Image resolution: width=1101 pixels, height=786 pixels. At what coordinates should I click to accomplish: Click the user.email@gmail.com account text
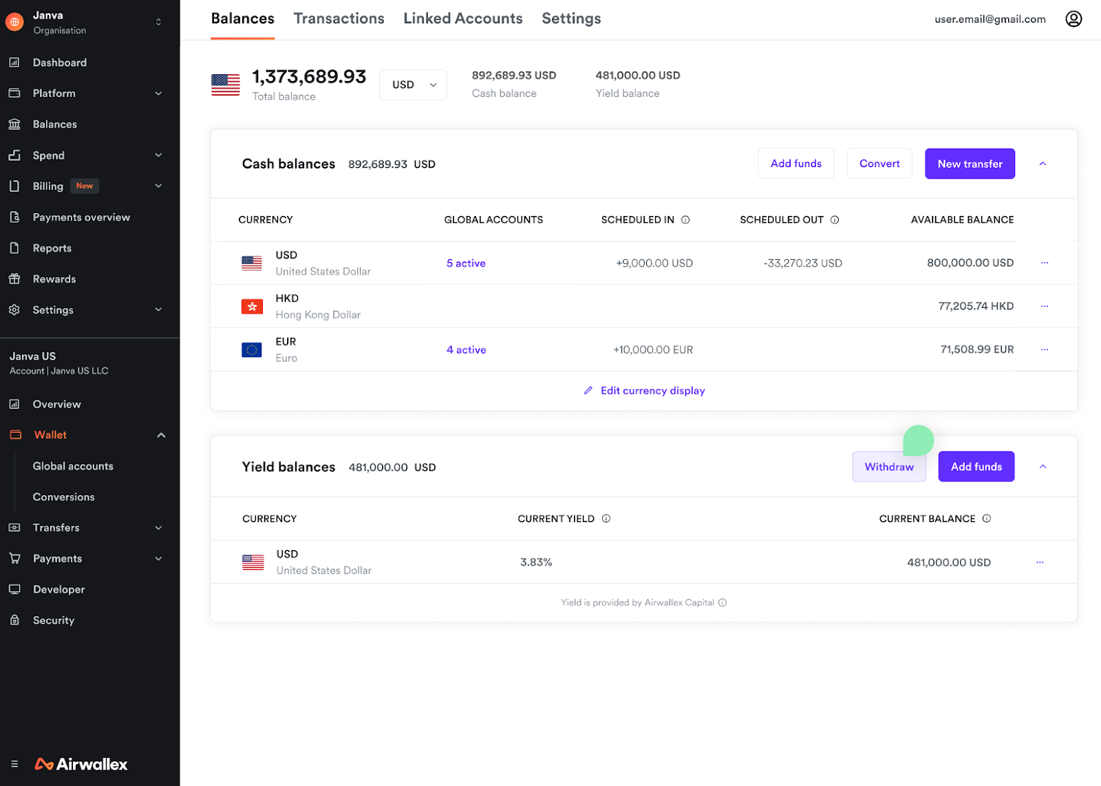coord(990,19)
